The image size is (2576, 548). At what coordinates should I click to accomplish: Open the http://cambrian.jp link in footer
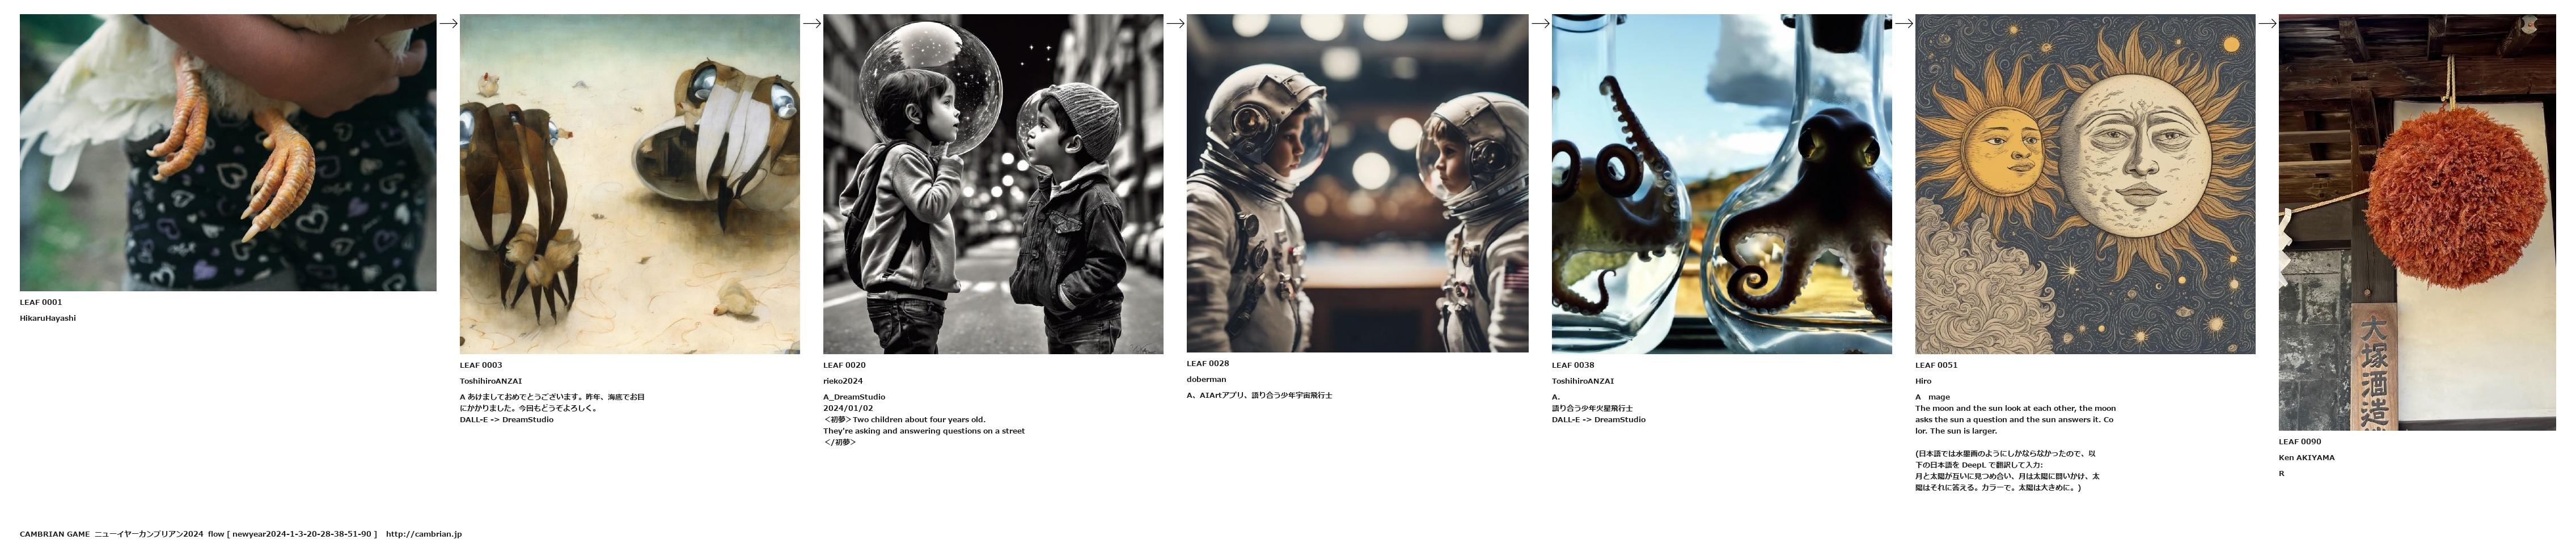point(423,534)
